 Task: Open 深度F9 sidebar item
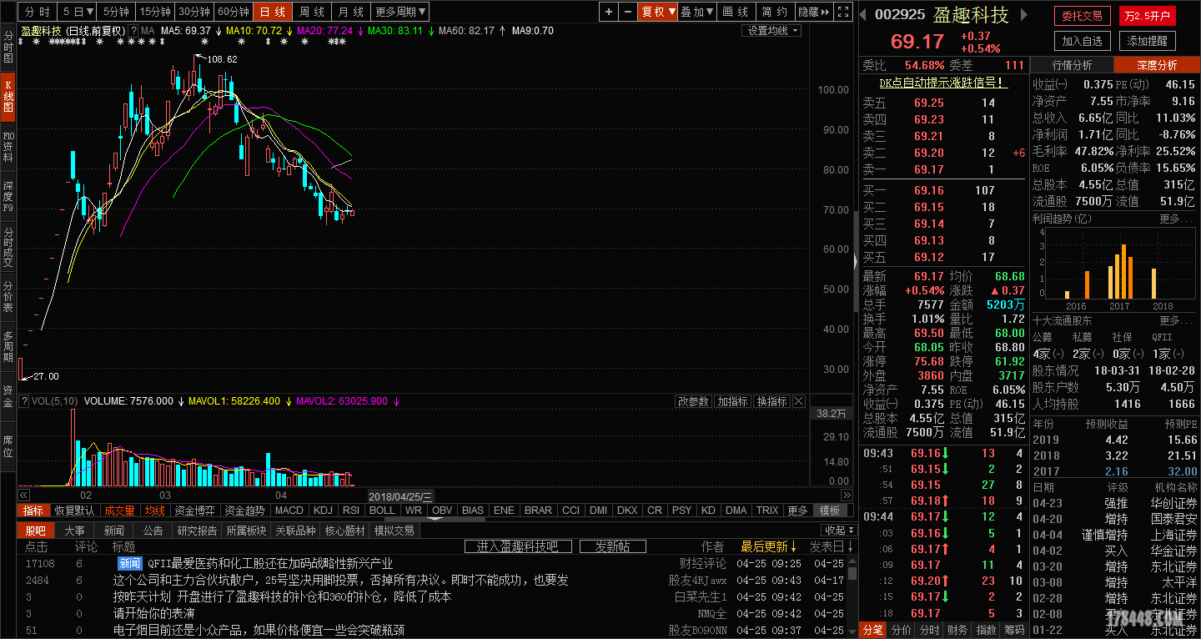[x=8, y=197]
